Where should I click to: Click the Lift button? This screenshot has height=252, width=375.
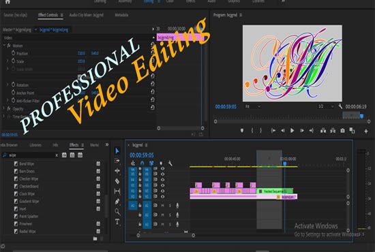point(323,131)
